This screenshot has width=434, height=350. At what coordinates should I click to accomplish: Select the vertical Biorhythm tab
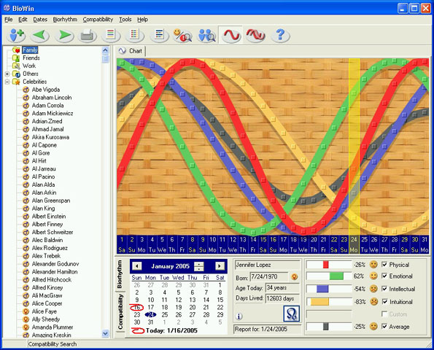pyautogui.click(x=120, y=274)
